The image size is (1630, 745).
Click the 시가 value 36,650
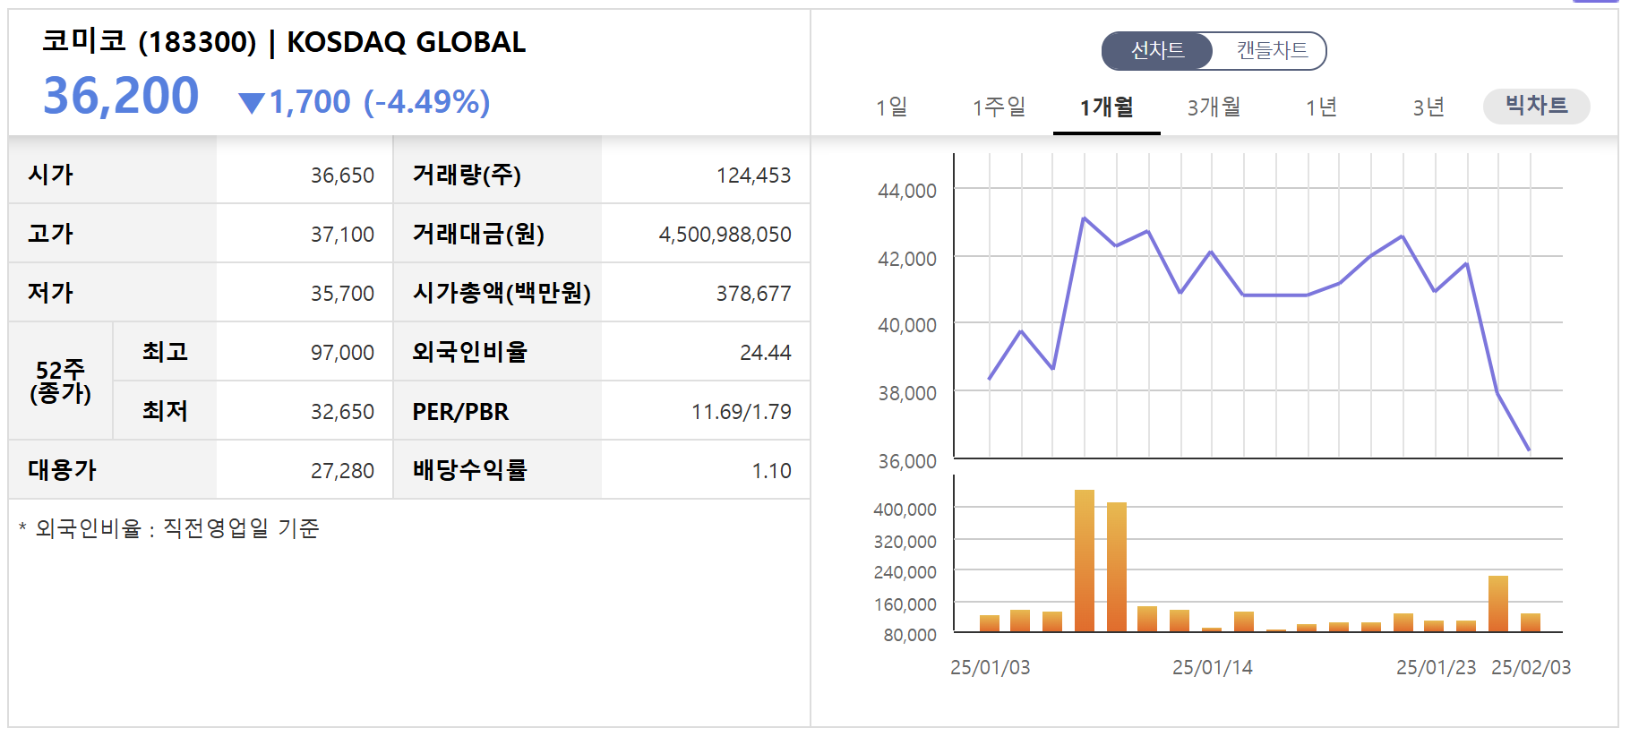coord(342,176)
